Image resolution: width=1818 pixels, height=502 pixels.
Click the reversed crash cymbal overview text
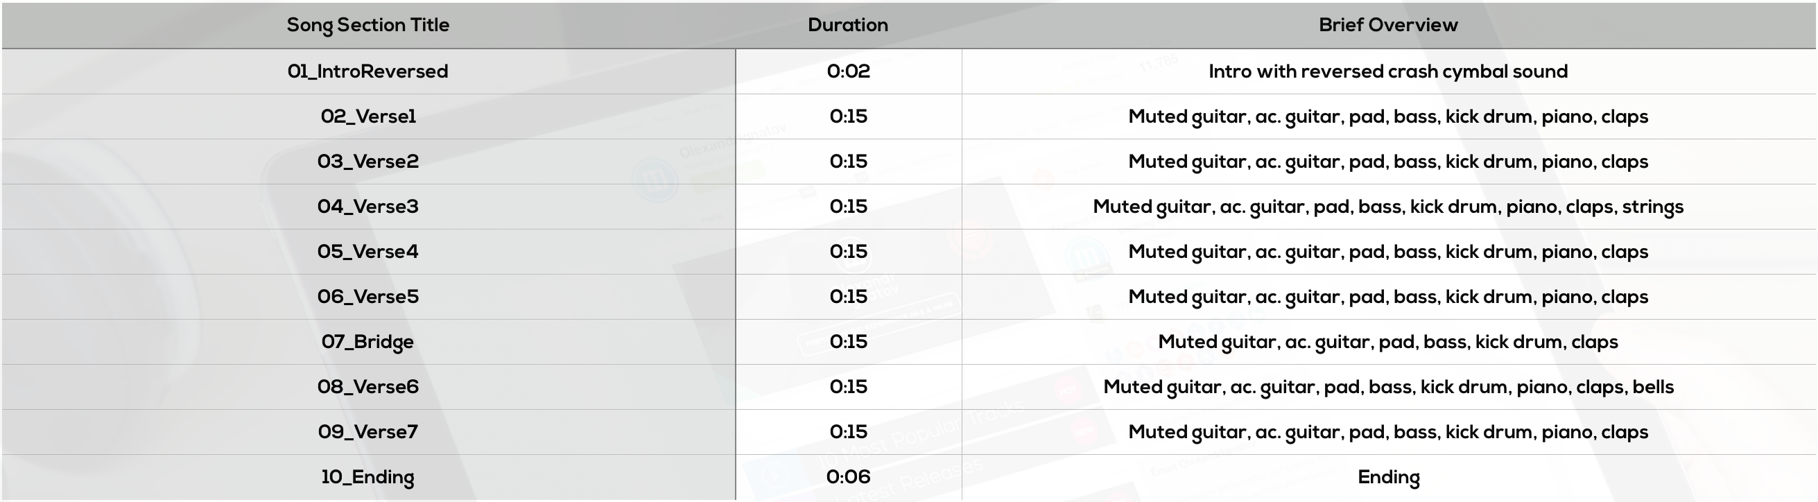click(x=1387, y=71)
